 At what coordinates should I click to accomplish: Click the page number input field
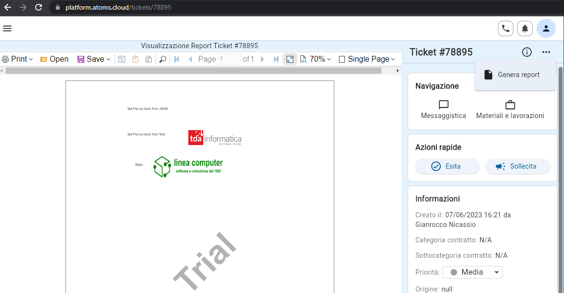coord(229,59)
